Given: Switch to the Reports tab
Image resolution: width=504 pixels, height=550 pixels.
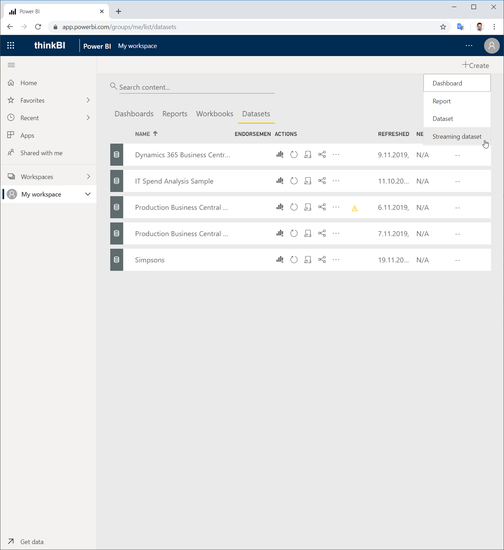Looking at the screenshot, I should [x=175, y=114].
